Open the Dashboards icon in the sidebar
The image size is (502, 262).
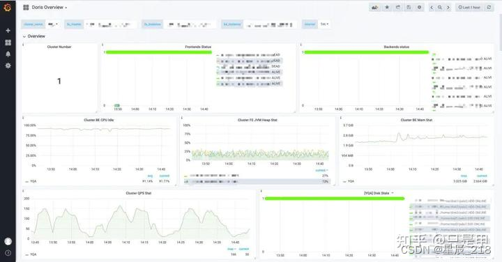pyautogui.click(x=8, y=43)
